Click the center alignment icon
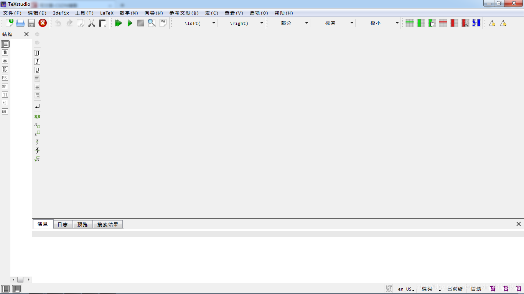The width and height of the screenshot is (524, 294). 37,87
